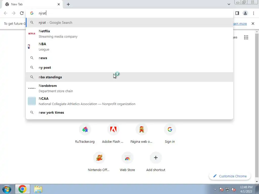Click the Chrome taskbar icon
Viewport: 259px width, 194px height.
coord(23,189)
